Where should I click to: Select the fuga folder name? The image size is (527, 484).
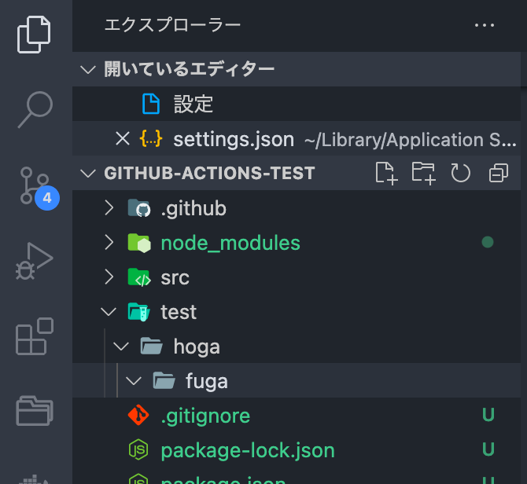coord(207,382)
